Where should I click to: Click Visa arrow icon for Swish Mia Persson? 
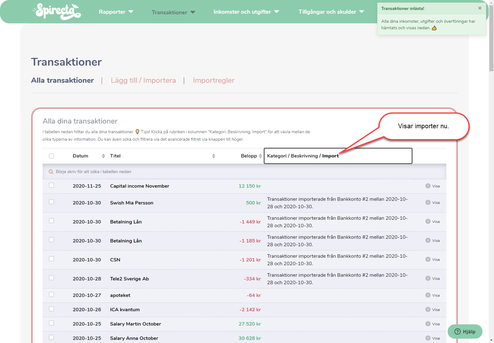(428, 202)
